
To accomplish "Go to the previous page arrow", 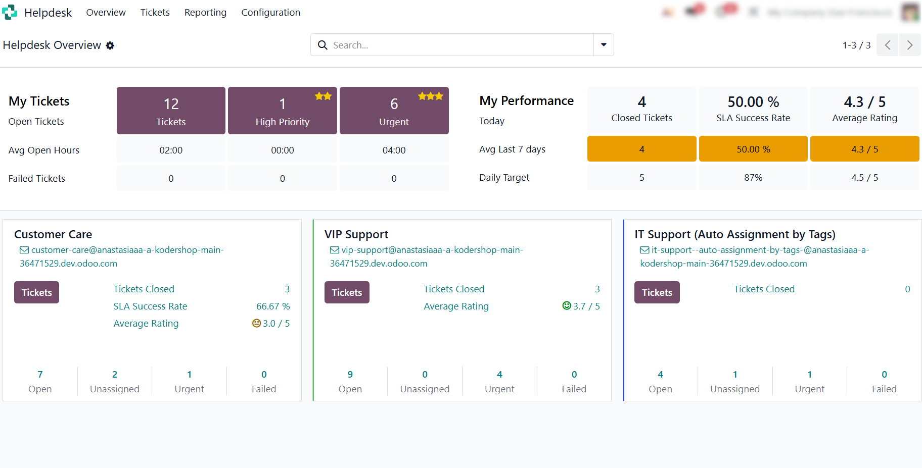I will click(x=887, y=45).
